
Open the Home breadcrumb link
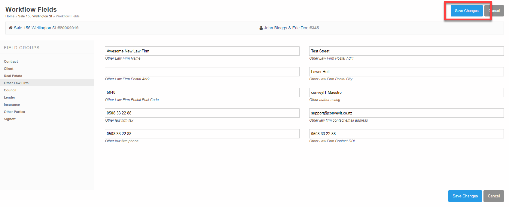coord(10,16)
